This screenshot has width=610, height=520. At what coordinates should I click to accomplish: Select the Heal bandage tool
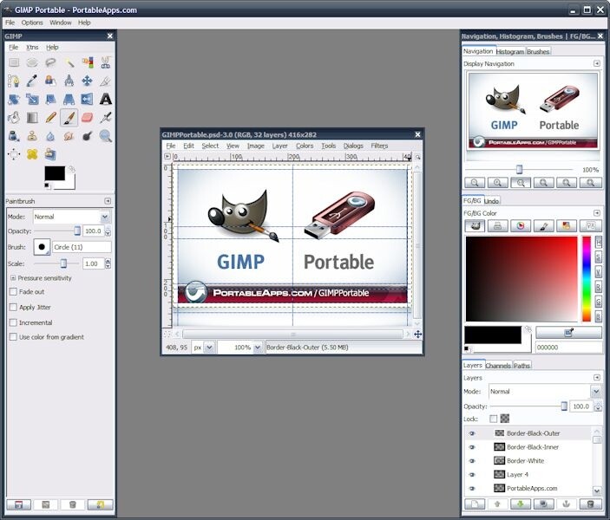(32, 154)
